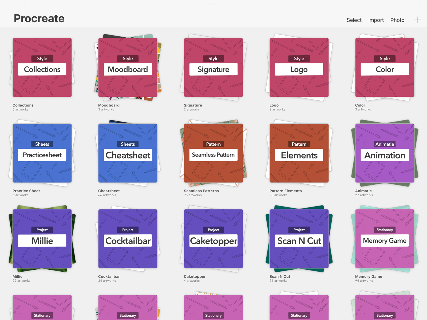The image size is (427, 320).
Task: Click the '94 artworks' count text
Action: [x=364, y=281]
